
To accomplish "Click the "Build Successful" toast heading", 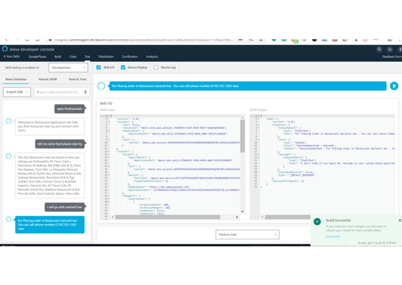I will 338,220.
